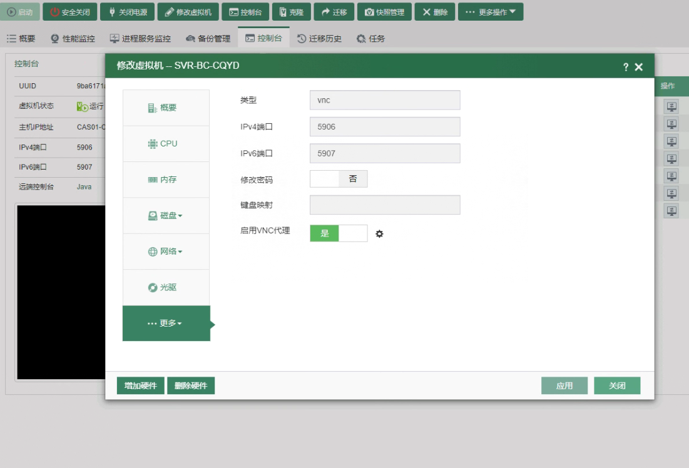The image size is (689, 468).
Task: Click 修改虚拟机 in the top toolbar
Action: 188,12
